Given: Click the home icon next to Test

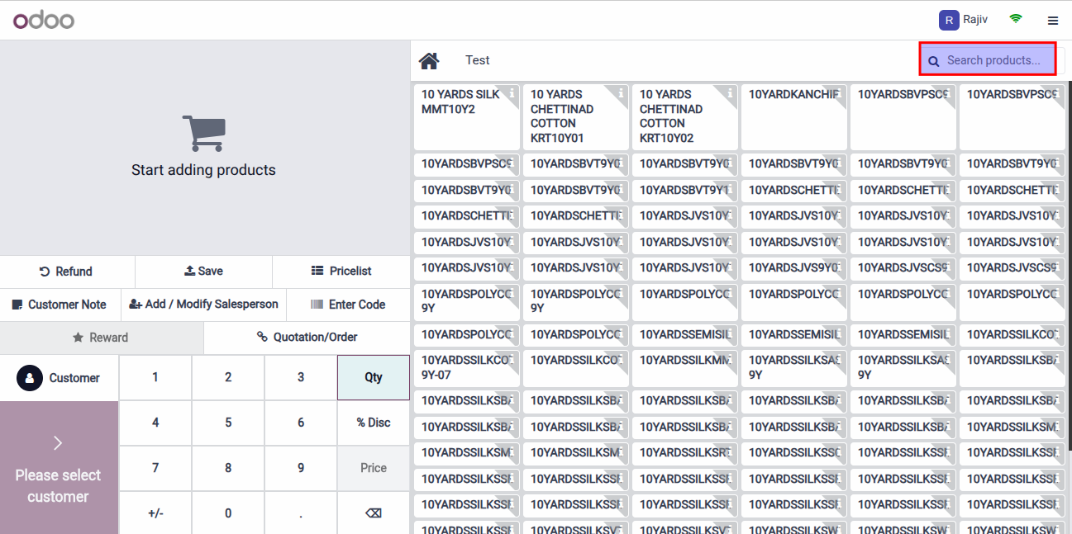Looking at the screenshot, I should tap(429, 59).
